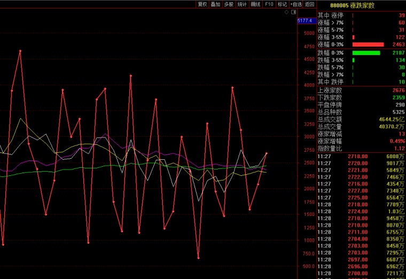Click the green 跌幅 0-3% bar

(x=366, y=53)
